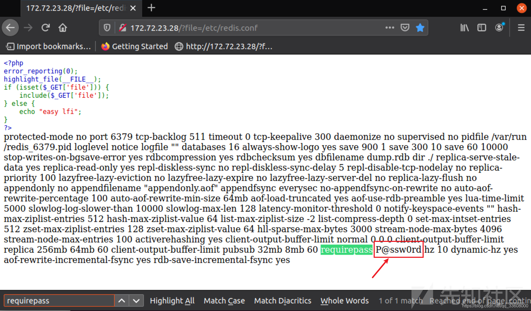Find previous match with up arrow
The width and height of the screenshot is (531, 311).
click(122, 300)
